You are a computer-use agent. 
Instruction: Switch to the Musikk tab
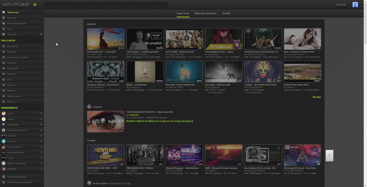(227, 13)
